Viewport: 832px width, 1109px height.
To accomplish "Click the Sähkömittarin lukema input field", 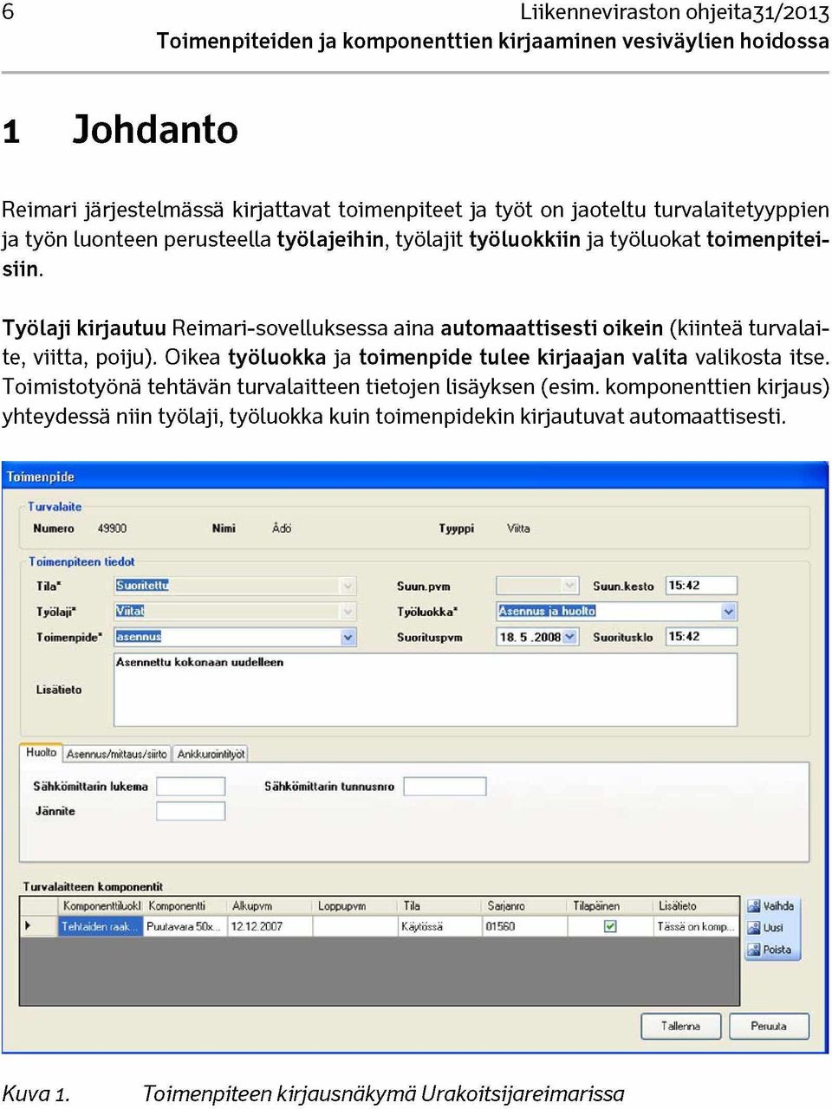I will click(x=191, y=787).
